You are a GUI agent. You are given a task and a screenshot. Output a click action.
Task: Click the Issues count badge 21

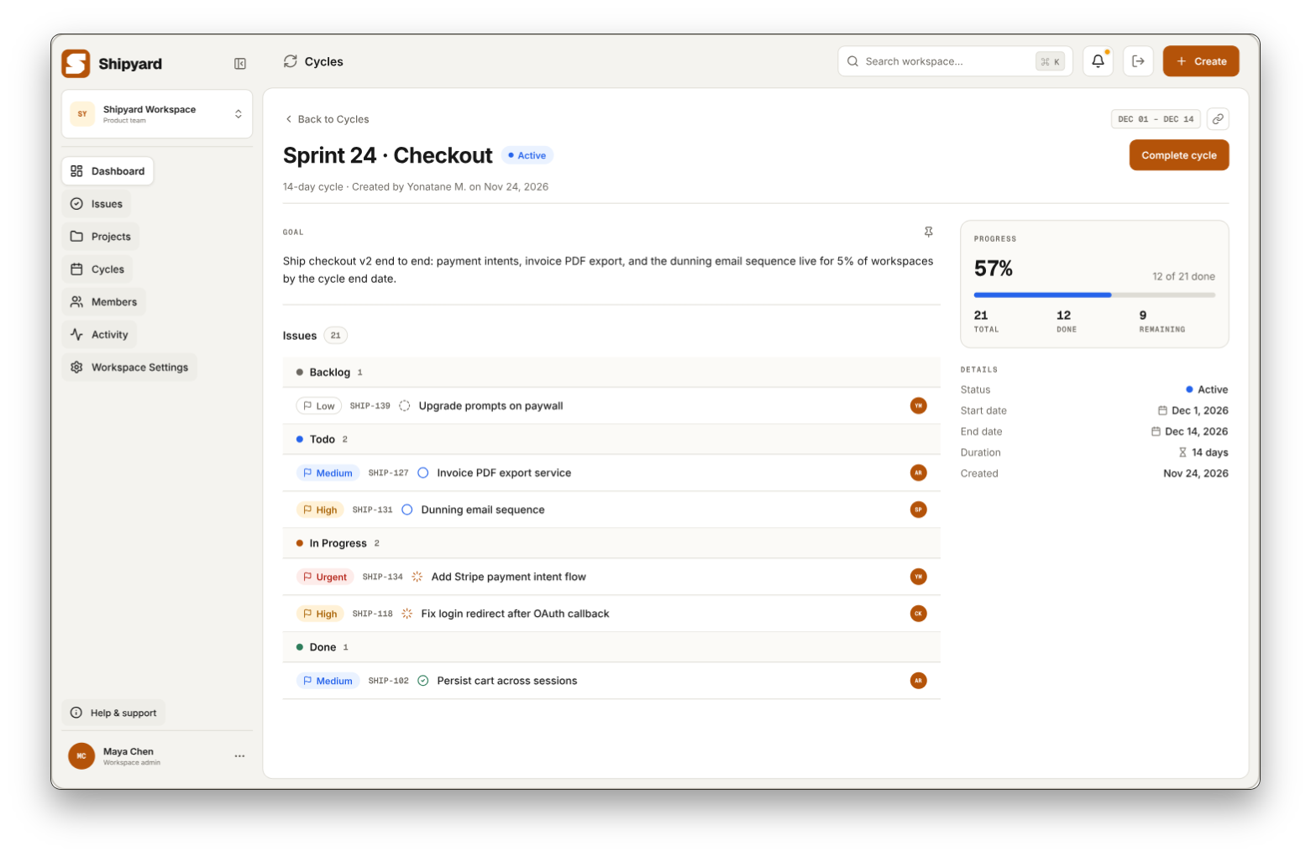(335, 336)
